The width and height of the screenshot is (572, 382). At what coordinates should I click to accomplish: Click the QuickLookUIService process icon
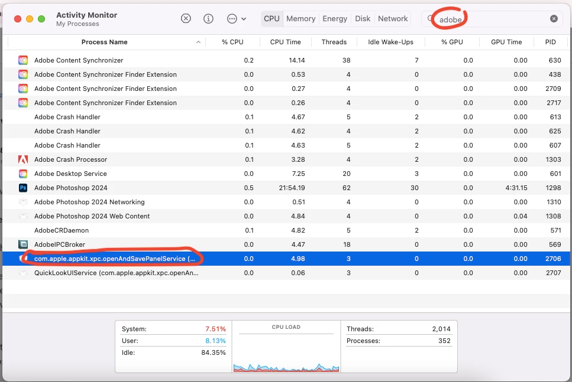pyautogui.click(x=23, y=273)
